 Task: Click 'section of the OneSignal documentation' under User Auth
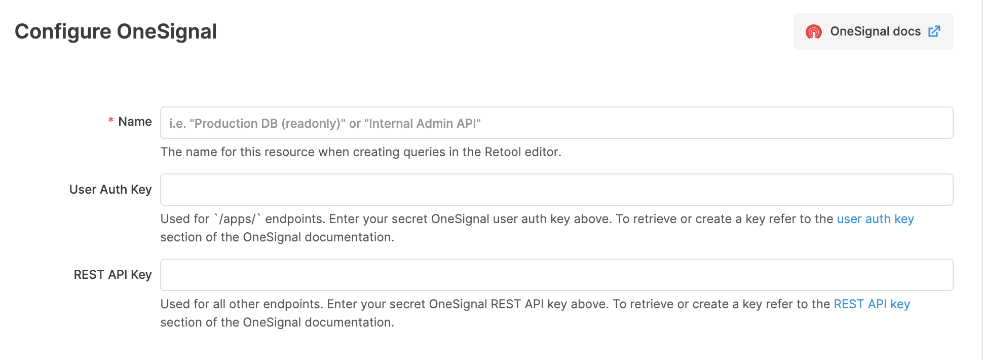277,237
